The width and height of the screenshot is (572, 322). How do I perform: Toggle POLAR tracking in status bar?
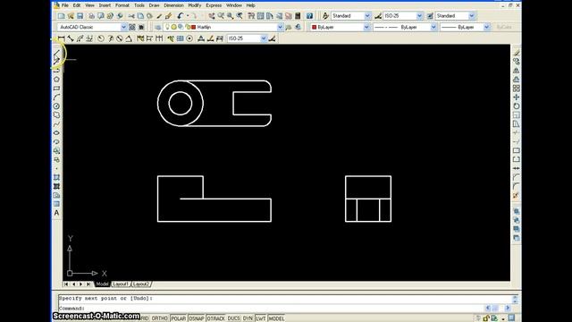[x=179, y=318]
